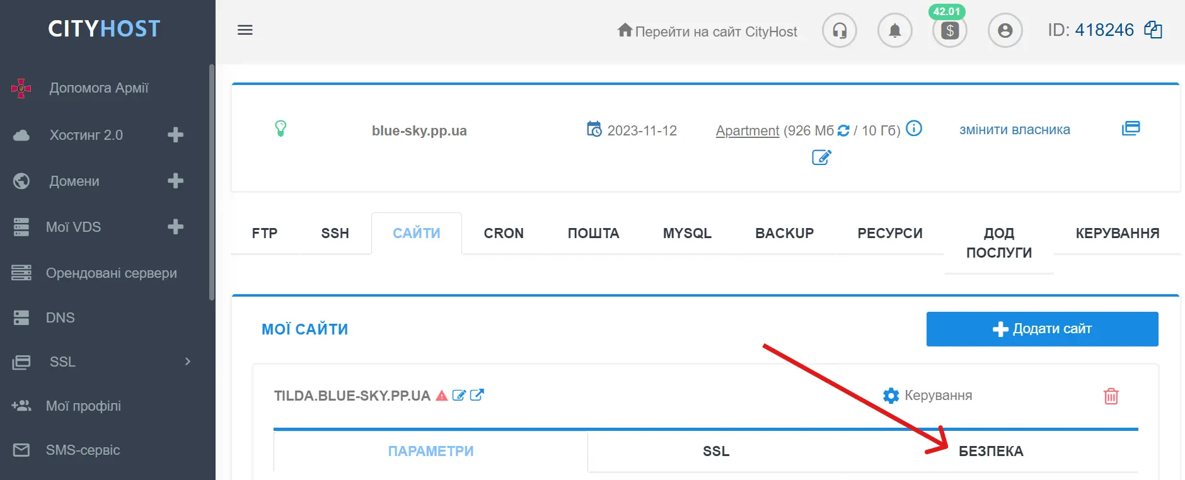Click TILDA.BLUE-SKY.PP.UA site title
Screen dimensions: 1185x480
352,396
